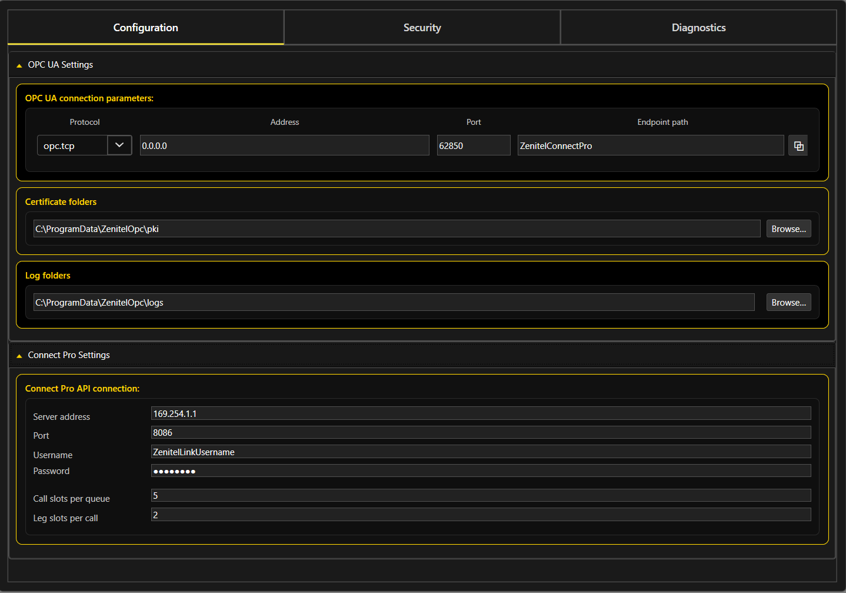The image size is (846, 593).
Task: Click the Certificate folders path field
Action: [397, 229]
